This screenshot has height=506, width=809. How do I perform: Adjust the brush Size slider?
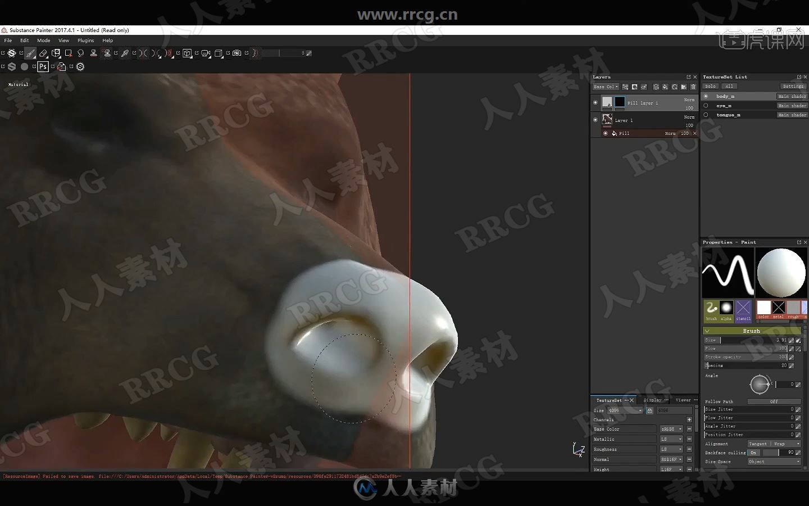(746, 340)
